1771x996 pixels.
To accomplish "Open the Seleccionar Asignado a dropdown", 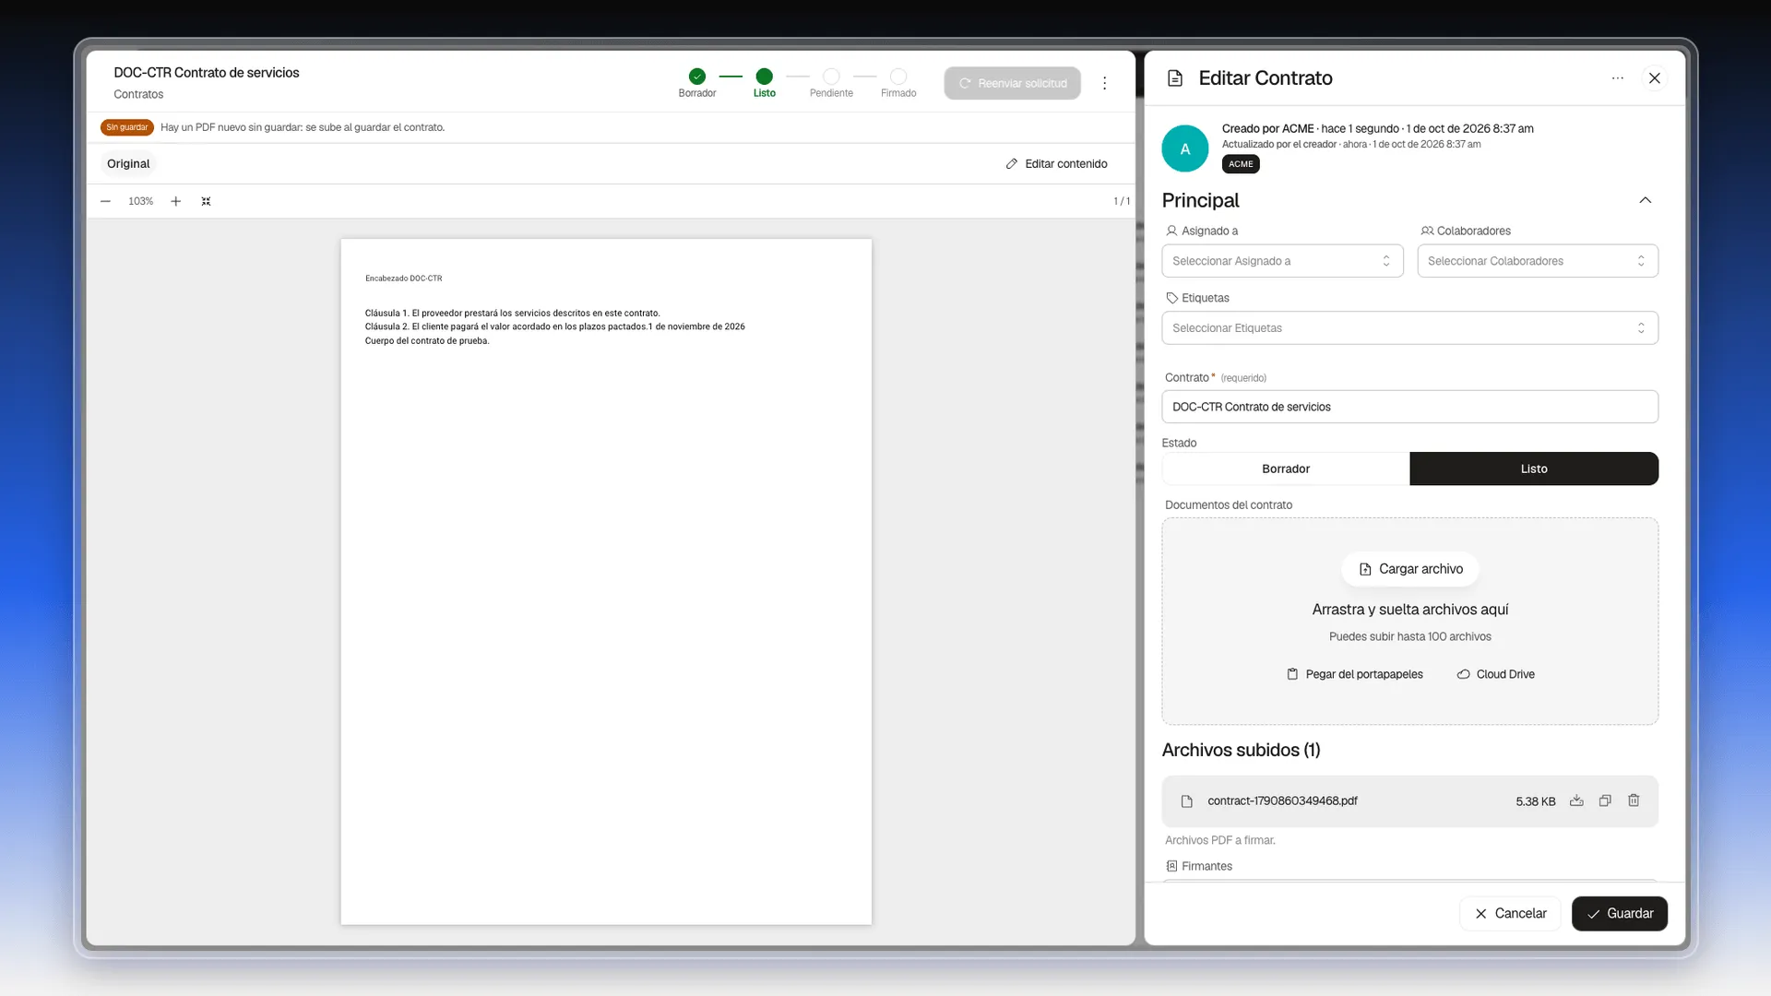I will point(1282,261).
